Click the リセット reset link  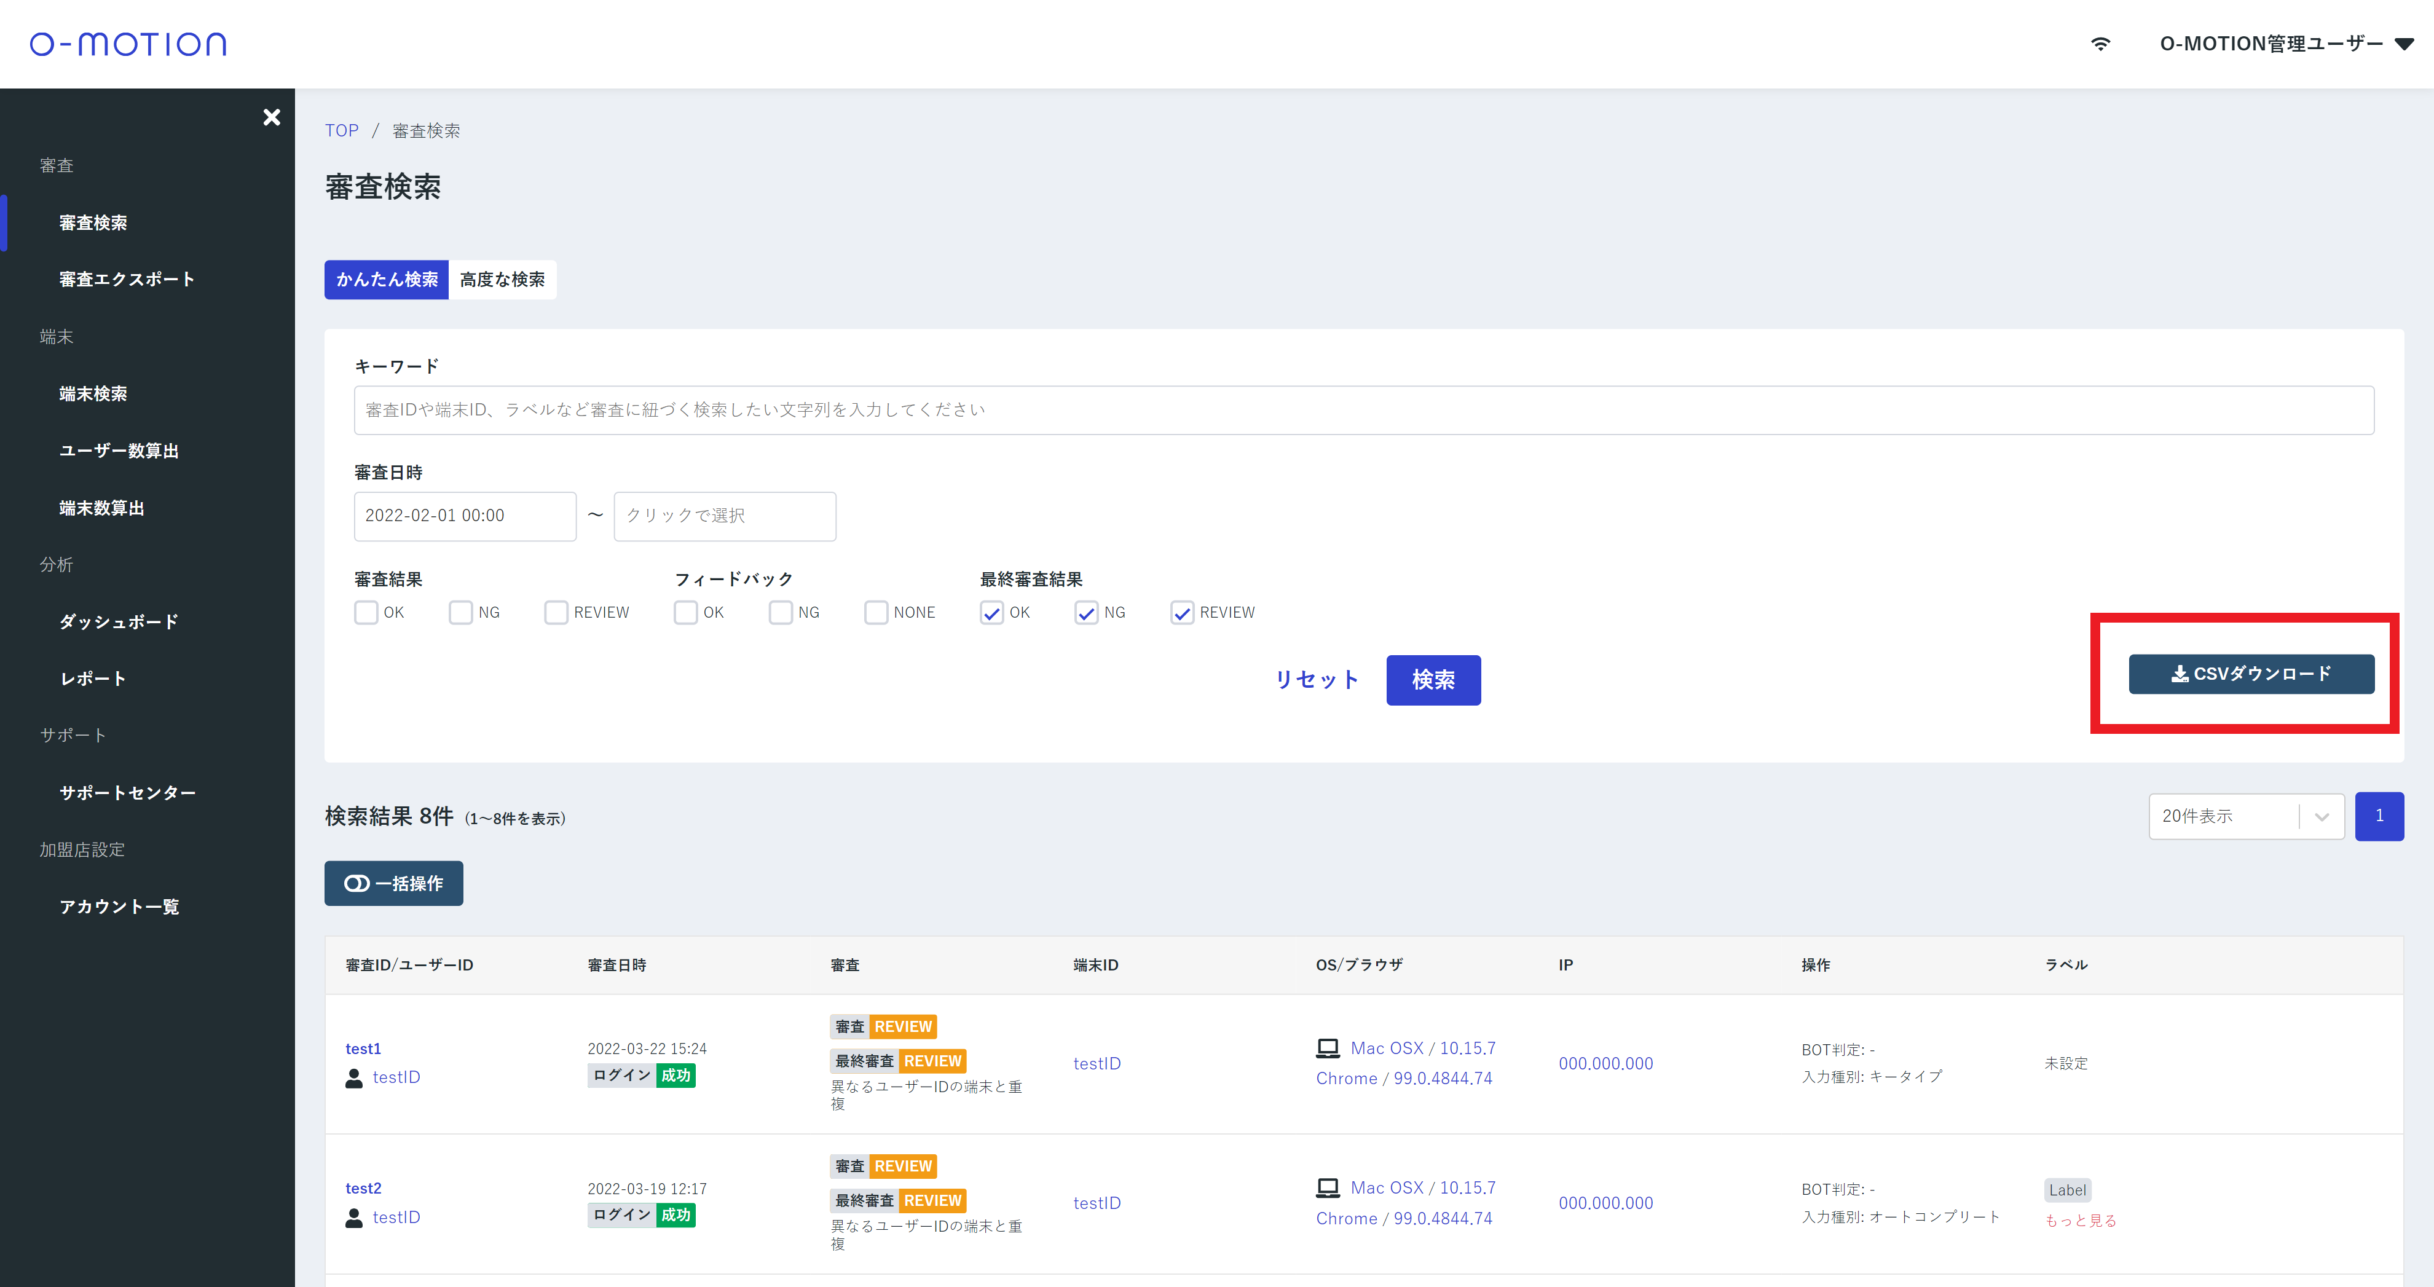(1316, 679)
